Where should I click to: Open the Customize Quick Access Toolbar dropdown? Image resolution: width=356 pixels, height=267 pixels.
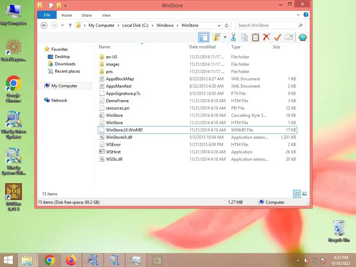(x=65, y=6)
